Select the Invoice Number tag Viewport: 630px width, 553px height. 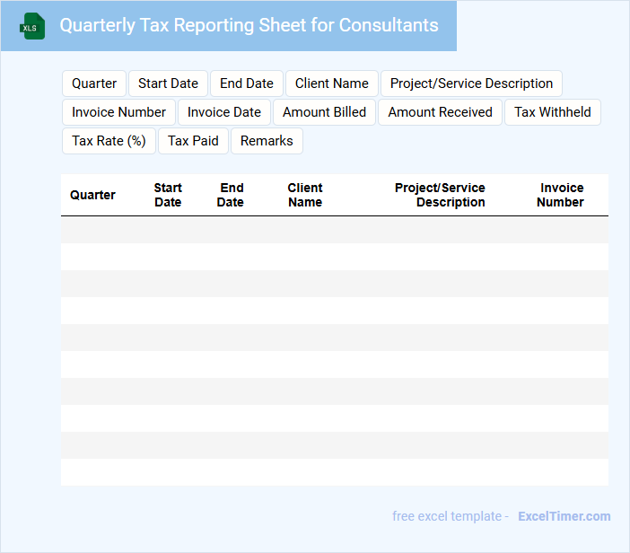point(118,112)
